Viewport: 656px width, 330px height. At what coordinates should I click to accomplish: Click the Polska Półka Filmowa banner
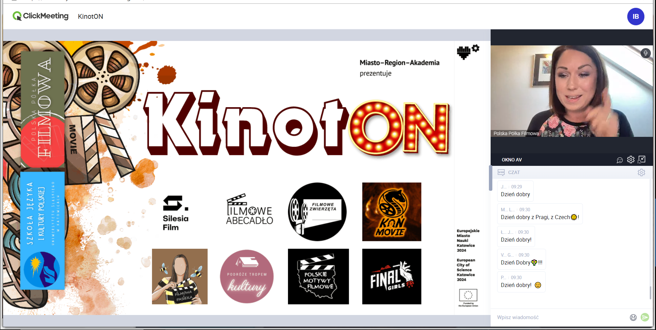pyautogui.click(x=42, y=109)
